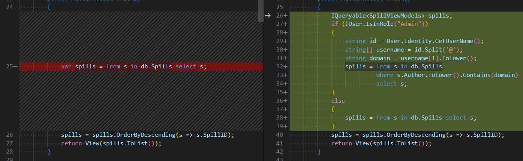Click gutter line number '26+' in modified pane
Image resolution: width=523 pixels, height=161 pixels.
(281, 16)
